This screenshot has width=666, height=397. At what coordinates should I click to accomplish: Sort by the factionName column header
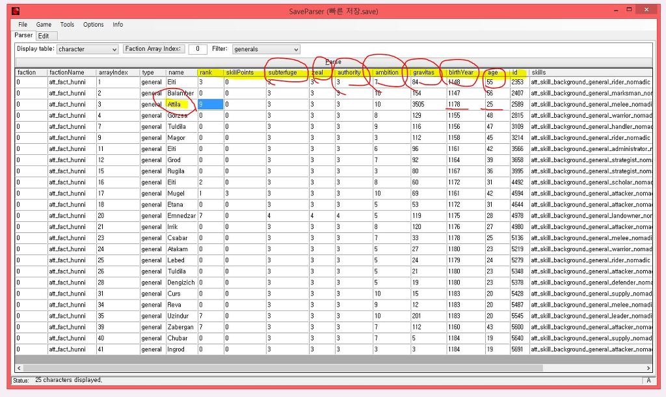tap(72, 72)
